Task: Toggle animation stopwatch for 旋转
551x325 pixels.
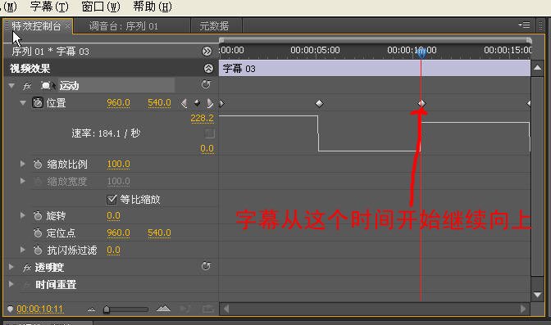Action: tap(38, 215)
